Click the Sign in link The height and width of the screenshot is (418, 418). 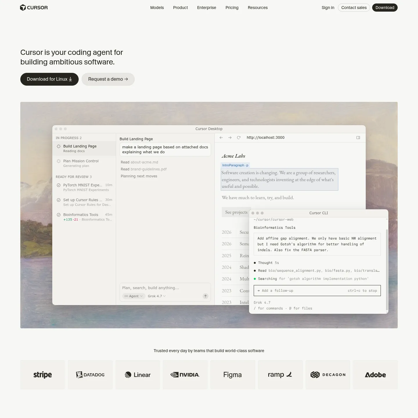tap(328, 8)
